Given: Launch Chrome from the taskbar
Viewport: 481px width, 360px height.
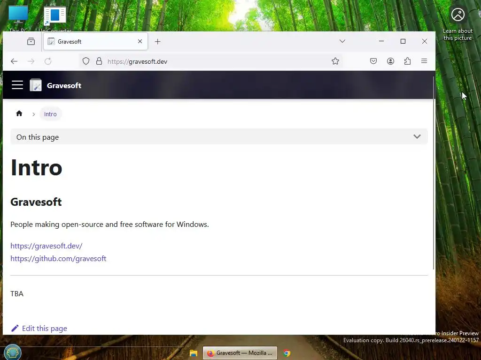Looking at the screenshot, I should pyautogui.click(x=287, y=353).
